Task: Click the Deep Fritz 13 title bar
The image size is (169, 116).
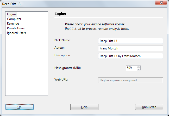Action: click(x=78, y=4)
